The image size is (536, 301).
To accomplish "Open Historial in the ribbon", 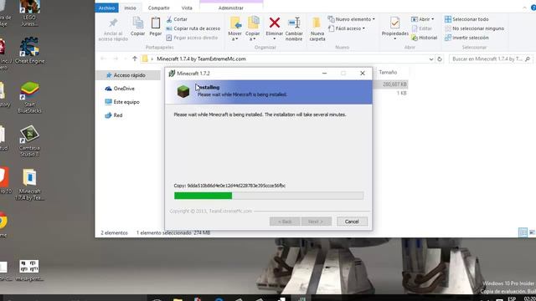I will [x=425, y=38].
